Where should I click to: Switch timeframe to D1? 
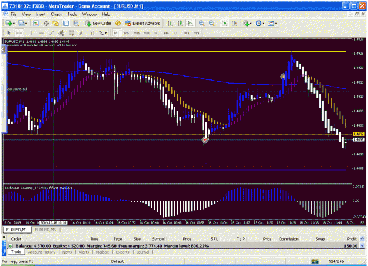pyautogui.click(x=177, y=33)
